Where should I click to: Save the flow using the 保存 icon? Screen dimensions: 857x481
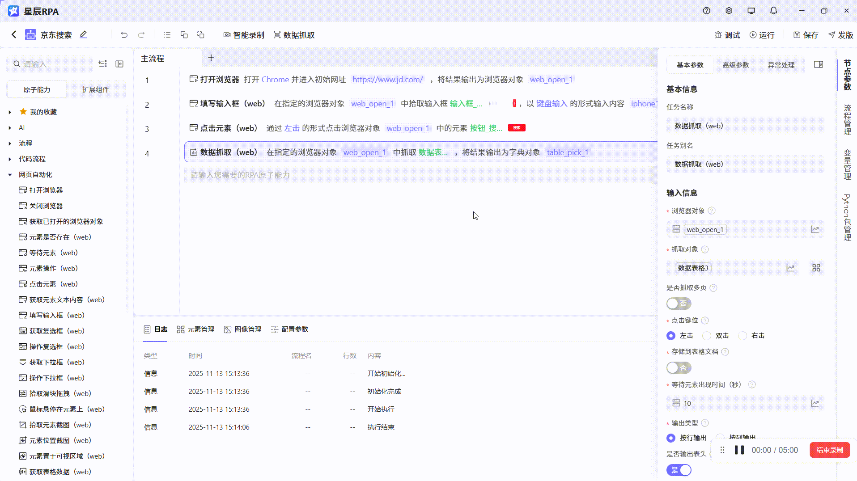tap(805, 34)
